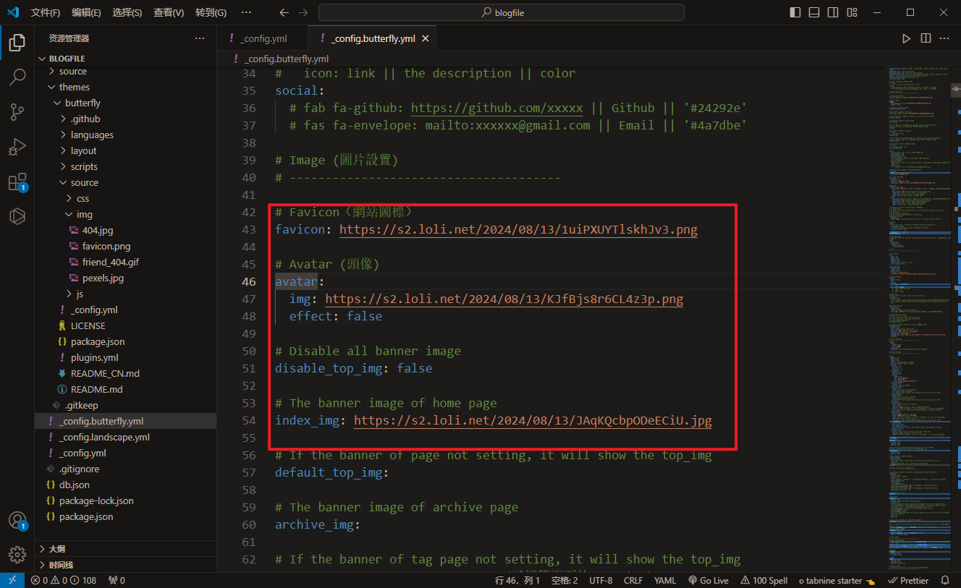This screenshot has width=961, height=588.
Task: Open the 转到(G) menu
Action: click(211, 12)
